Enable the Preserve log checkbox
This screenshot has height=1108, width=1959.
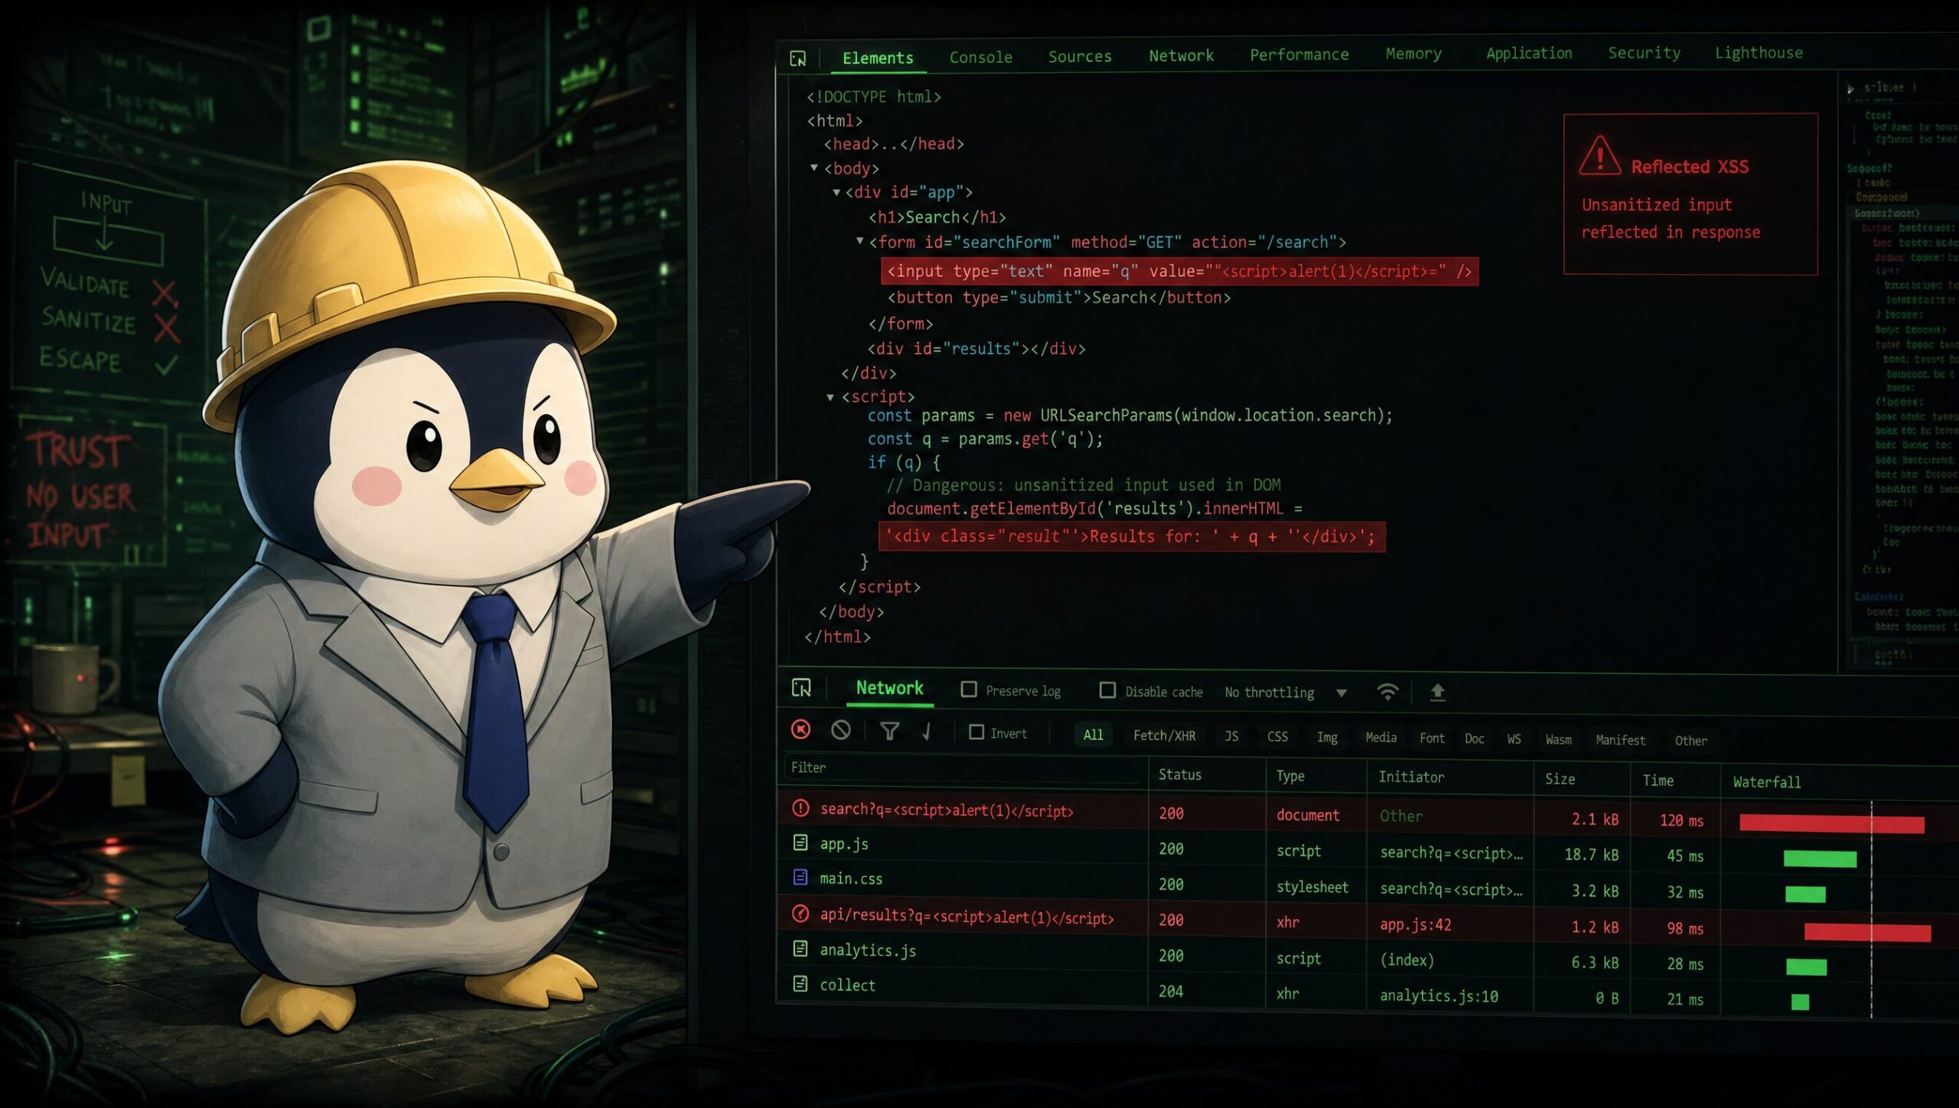[x=969, y=690]
